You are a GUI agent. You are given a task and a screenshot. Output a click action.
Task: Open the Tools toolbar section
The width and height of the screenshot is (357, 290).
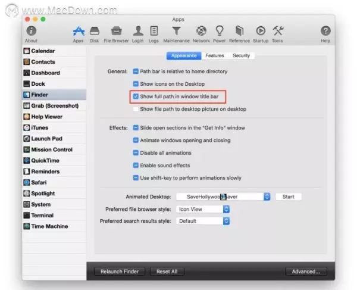click(x=277, y=34)
